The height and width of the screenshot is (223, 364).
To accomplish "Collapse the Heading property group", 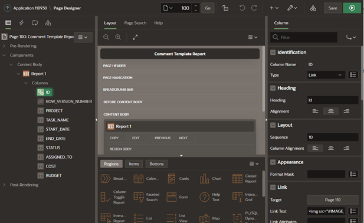I will coord(273,88).
